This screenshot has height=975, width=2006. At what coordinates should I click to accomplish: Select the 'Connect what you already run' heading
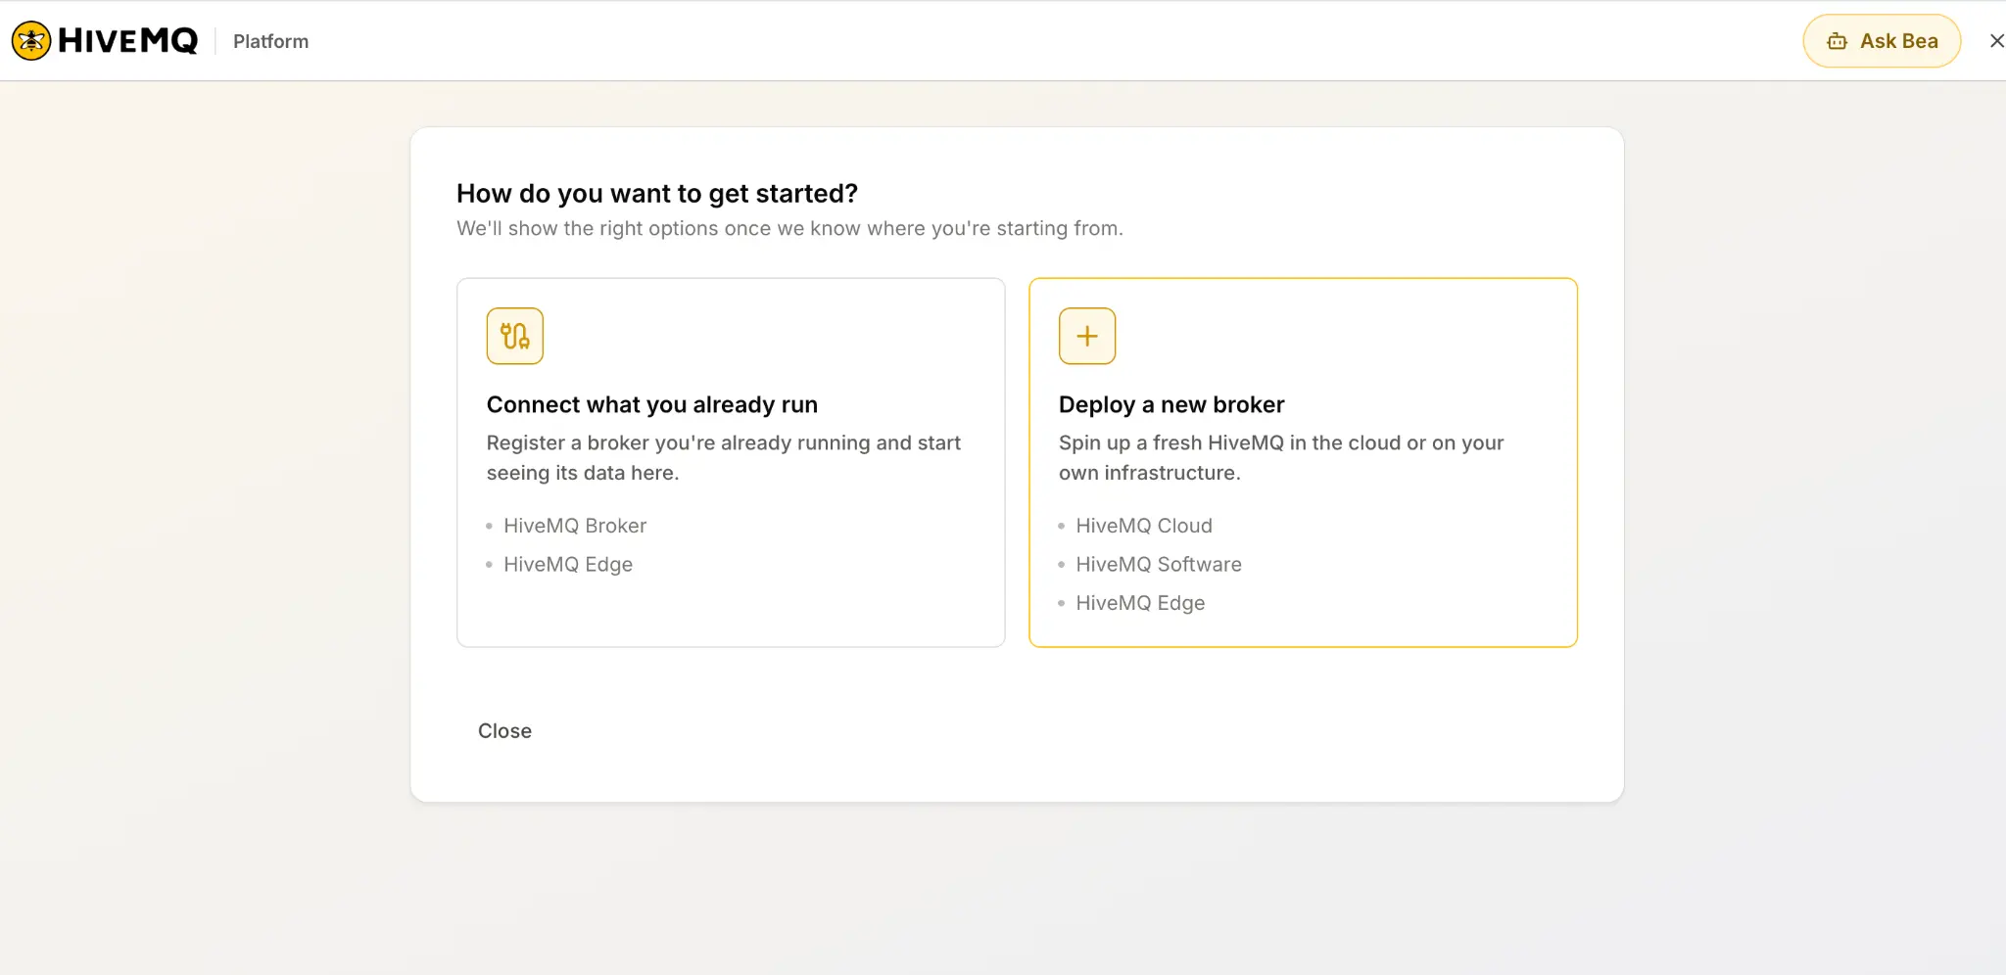[652, 404]
